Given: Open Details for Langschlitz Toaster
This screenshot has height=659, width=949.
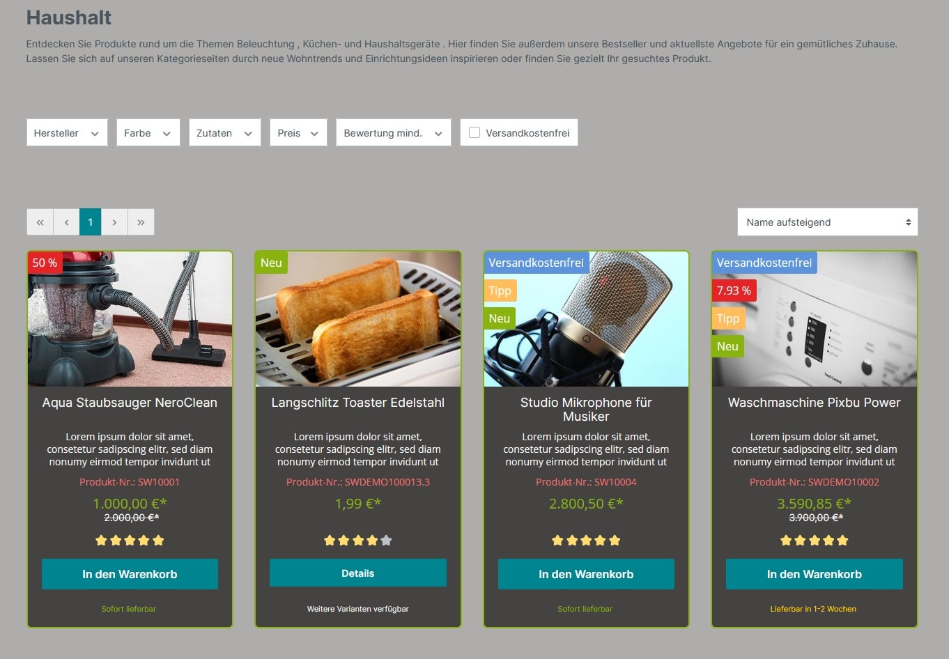Looking at the screenshot, I should click(358, 573).
